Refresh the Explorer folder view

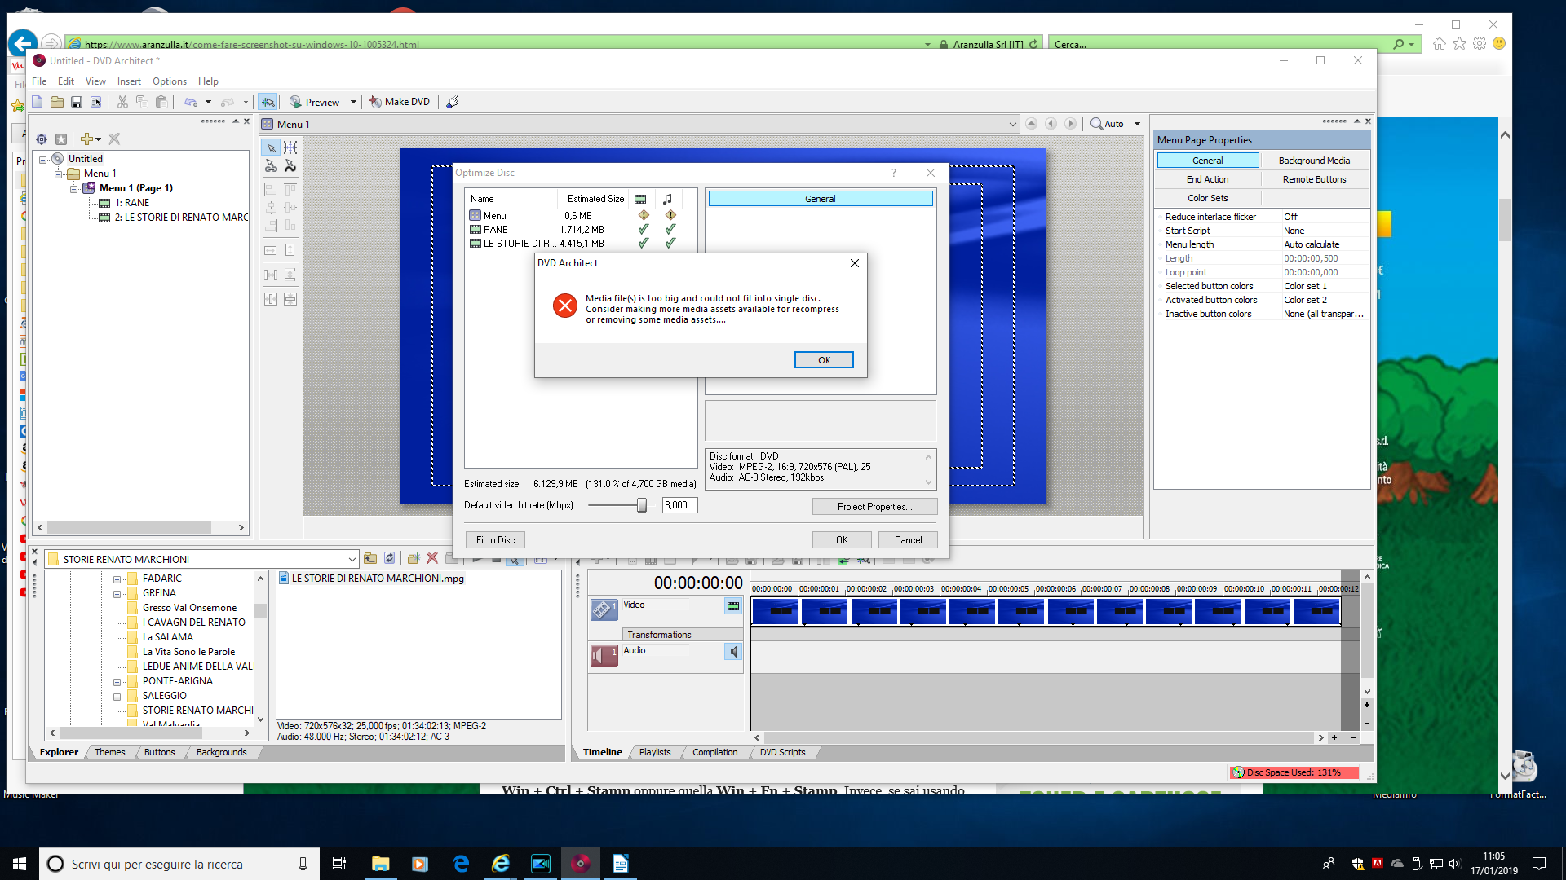coord(390,558)
